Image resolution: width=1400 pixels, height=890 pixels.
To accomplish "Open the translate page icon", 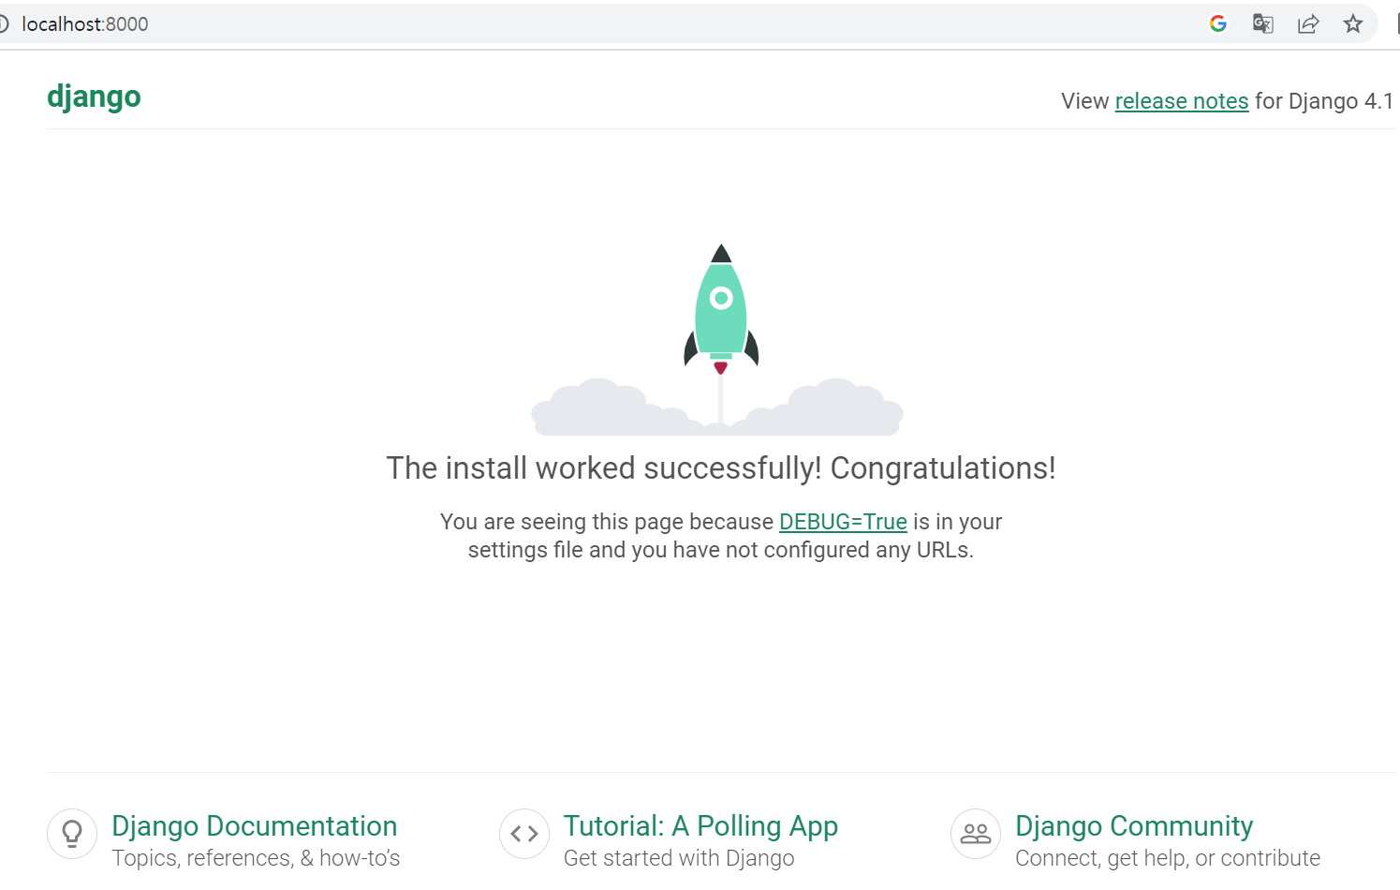I will pos(1262,23).
